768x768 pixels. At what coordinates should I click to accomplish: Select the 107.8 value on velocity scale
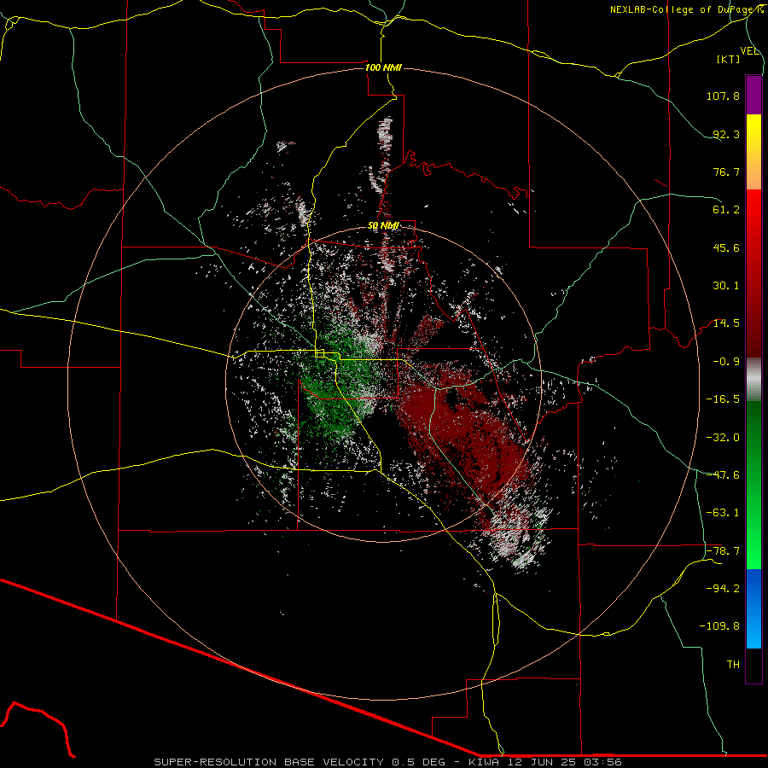pyautogui.click(x=723, y=96)
